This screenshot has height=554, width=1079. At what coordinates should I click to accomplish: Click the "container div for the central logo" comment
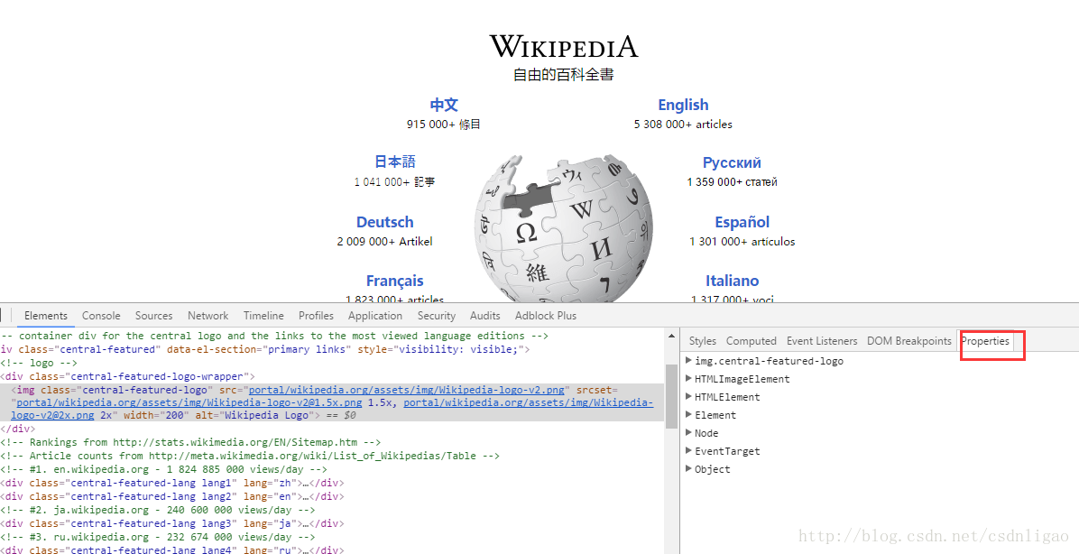click(274, 336)
